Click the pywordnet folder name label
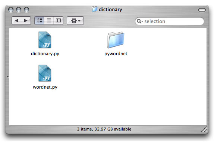The width and height of the screenshot is (214, 145). [x=116, y=54]
